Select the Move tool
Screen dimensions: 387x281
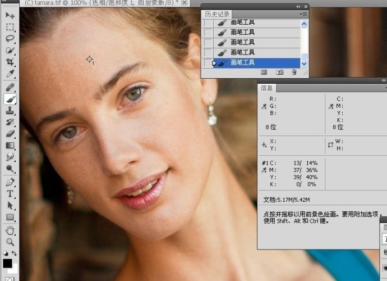click(10, 15)
